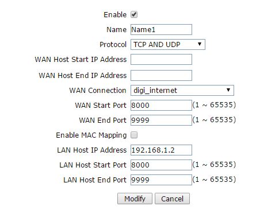The height and width of the screenshot is (214, 279).
Task: Click the Modify button
Action: click(135, 199)
